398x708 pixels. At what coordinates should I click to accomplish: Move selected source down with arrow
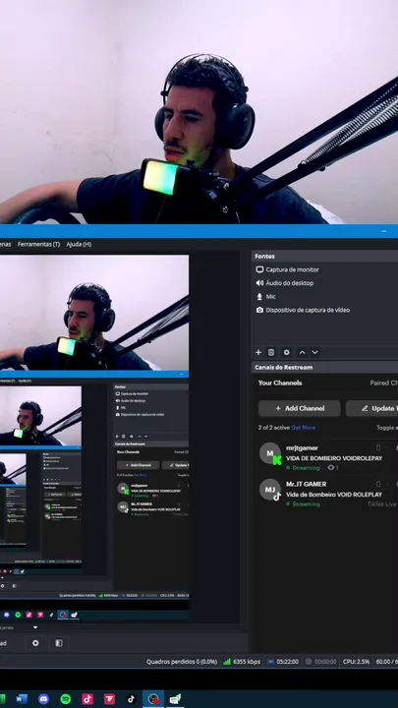click(x=315, y=352)
